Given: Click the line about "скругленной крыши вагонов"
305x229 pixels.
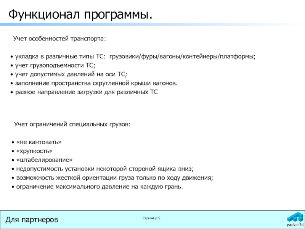Looking at the screenshot, I should [94, 83].
